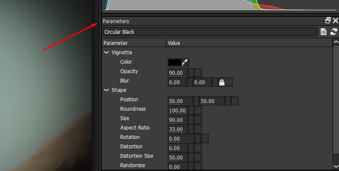Toggle keyframe animation for Distortion Size

pos(198,157)
